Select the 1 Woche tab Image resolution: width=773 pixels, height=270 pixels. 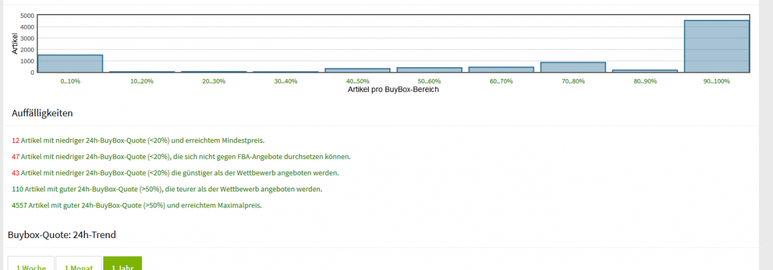click(x=31, y=264)
